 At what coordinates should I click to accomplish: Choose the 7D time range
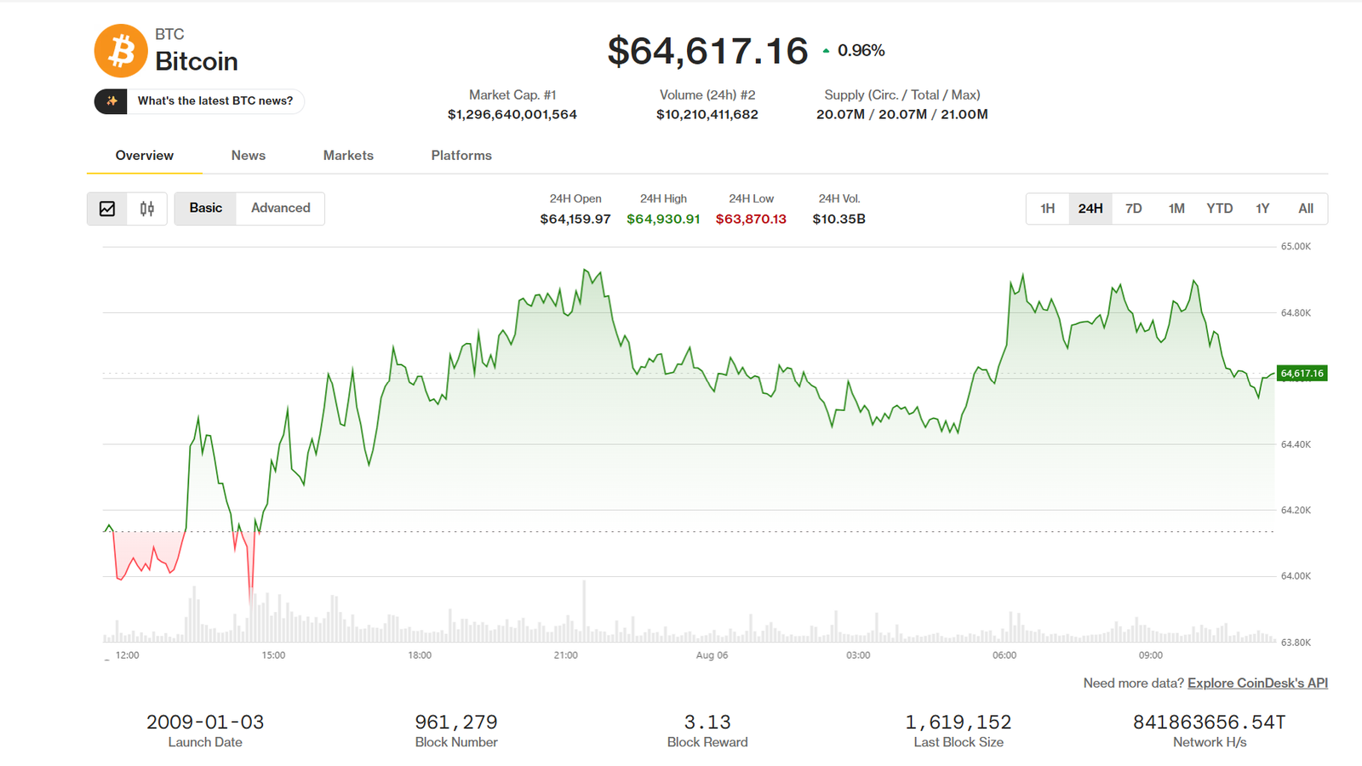(1134, 209)
